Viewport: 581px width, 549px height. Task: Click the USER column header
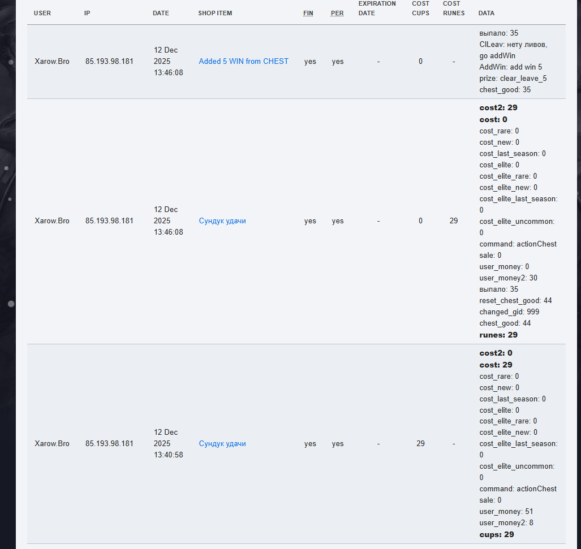pyautogui.click(x=42, y=13)
